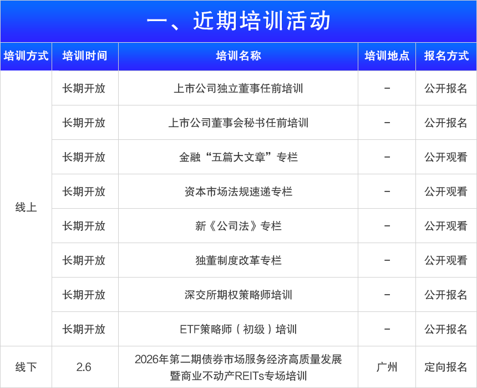The image size is (477, 388).
Task: Open 上市公司董事会秘书任前培训 course link
Action: [238, 123]
